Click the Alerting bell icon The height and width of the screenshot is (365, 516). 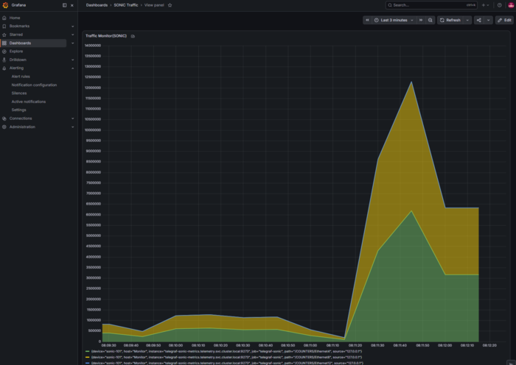point(4,68)
